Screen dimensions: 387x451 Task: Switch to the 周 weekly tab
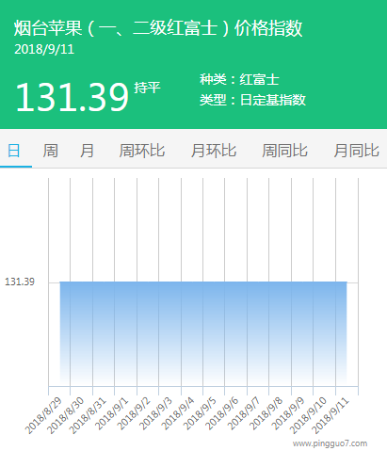(x=50, y=151)
